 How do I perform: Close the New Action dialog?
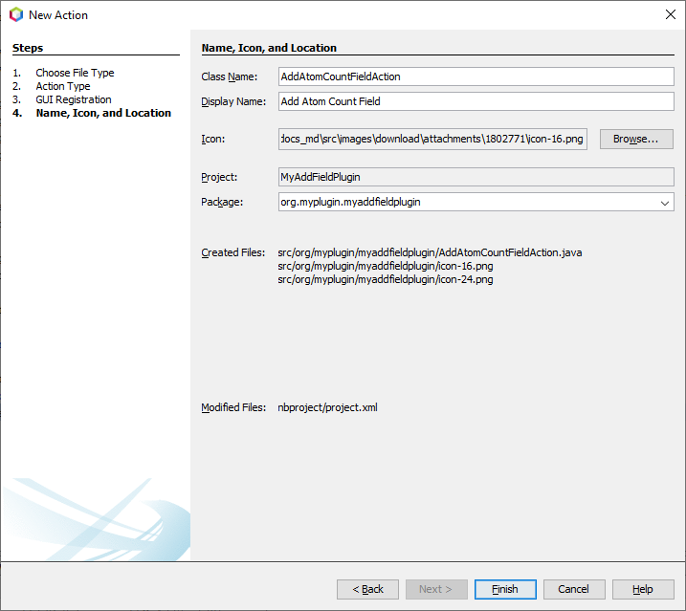(668, 14)
